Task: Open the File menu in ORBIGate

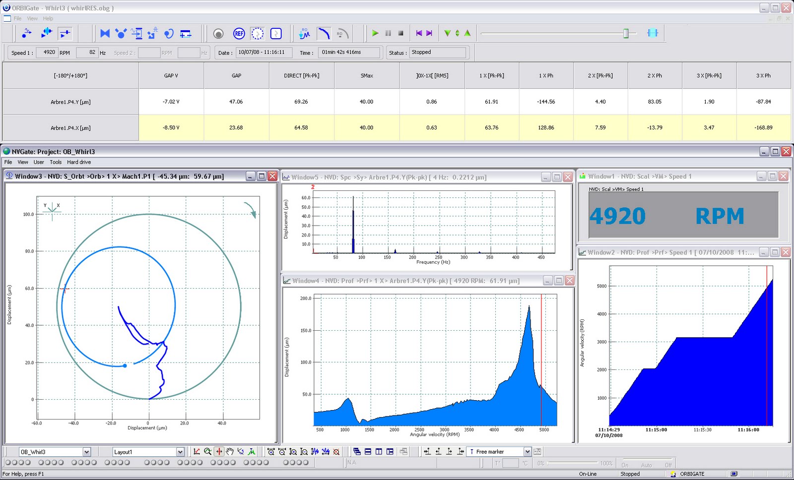Action: pyautogui.click(x=17, y=18)
